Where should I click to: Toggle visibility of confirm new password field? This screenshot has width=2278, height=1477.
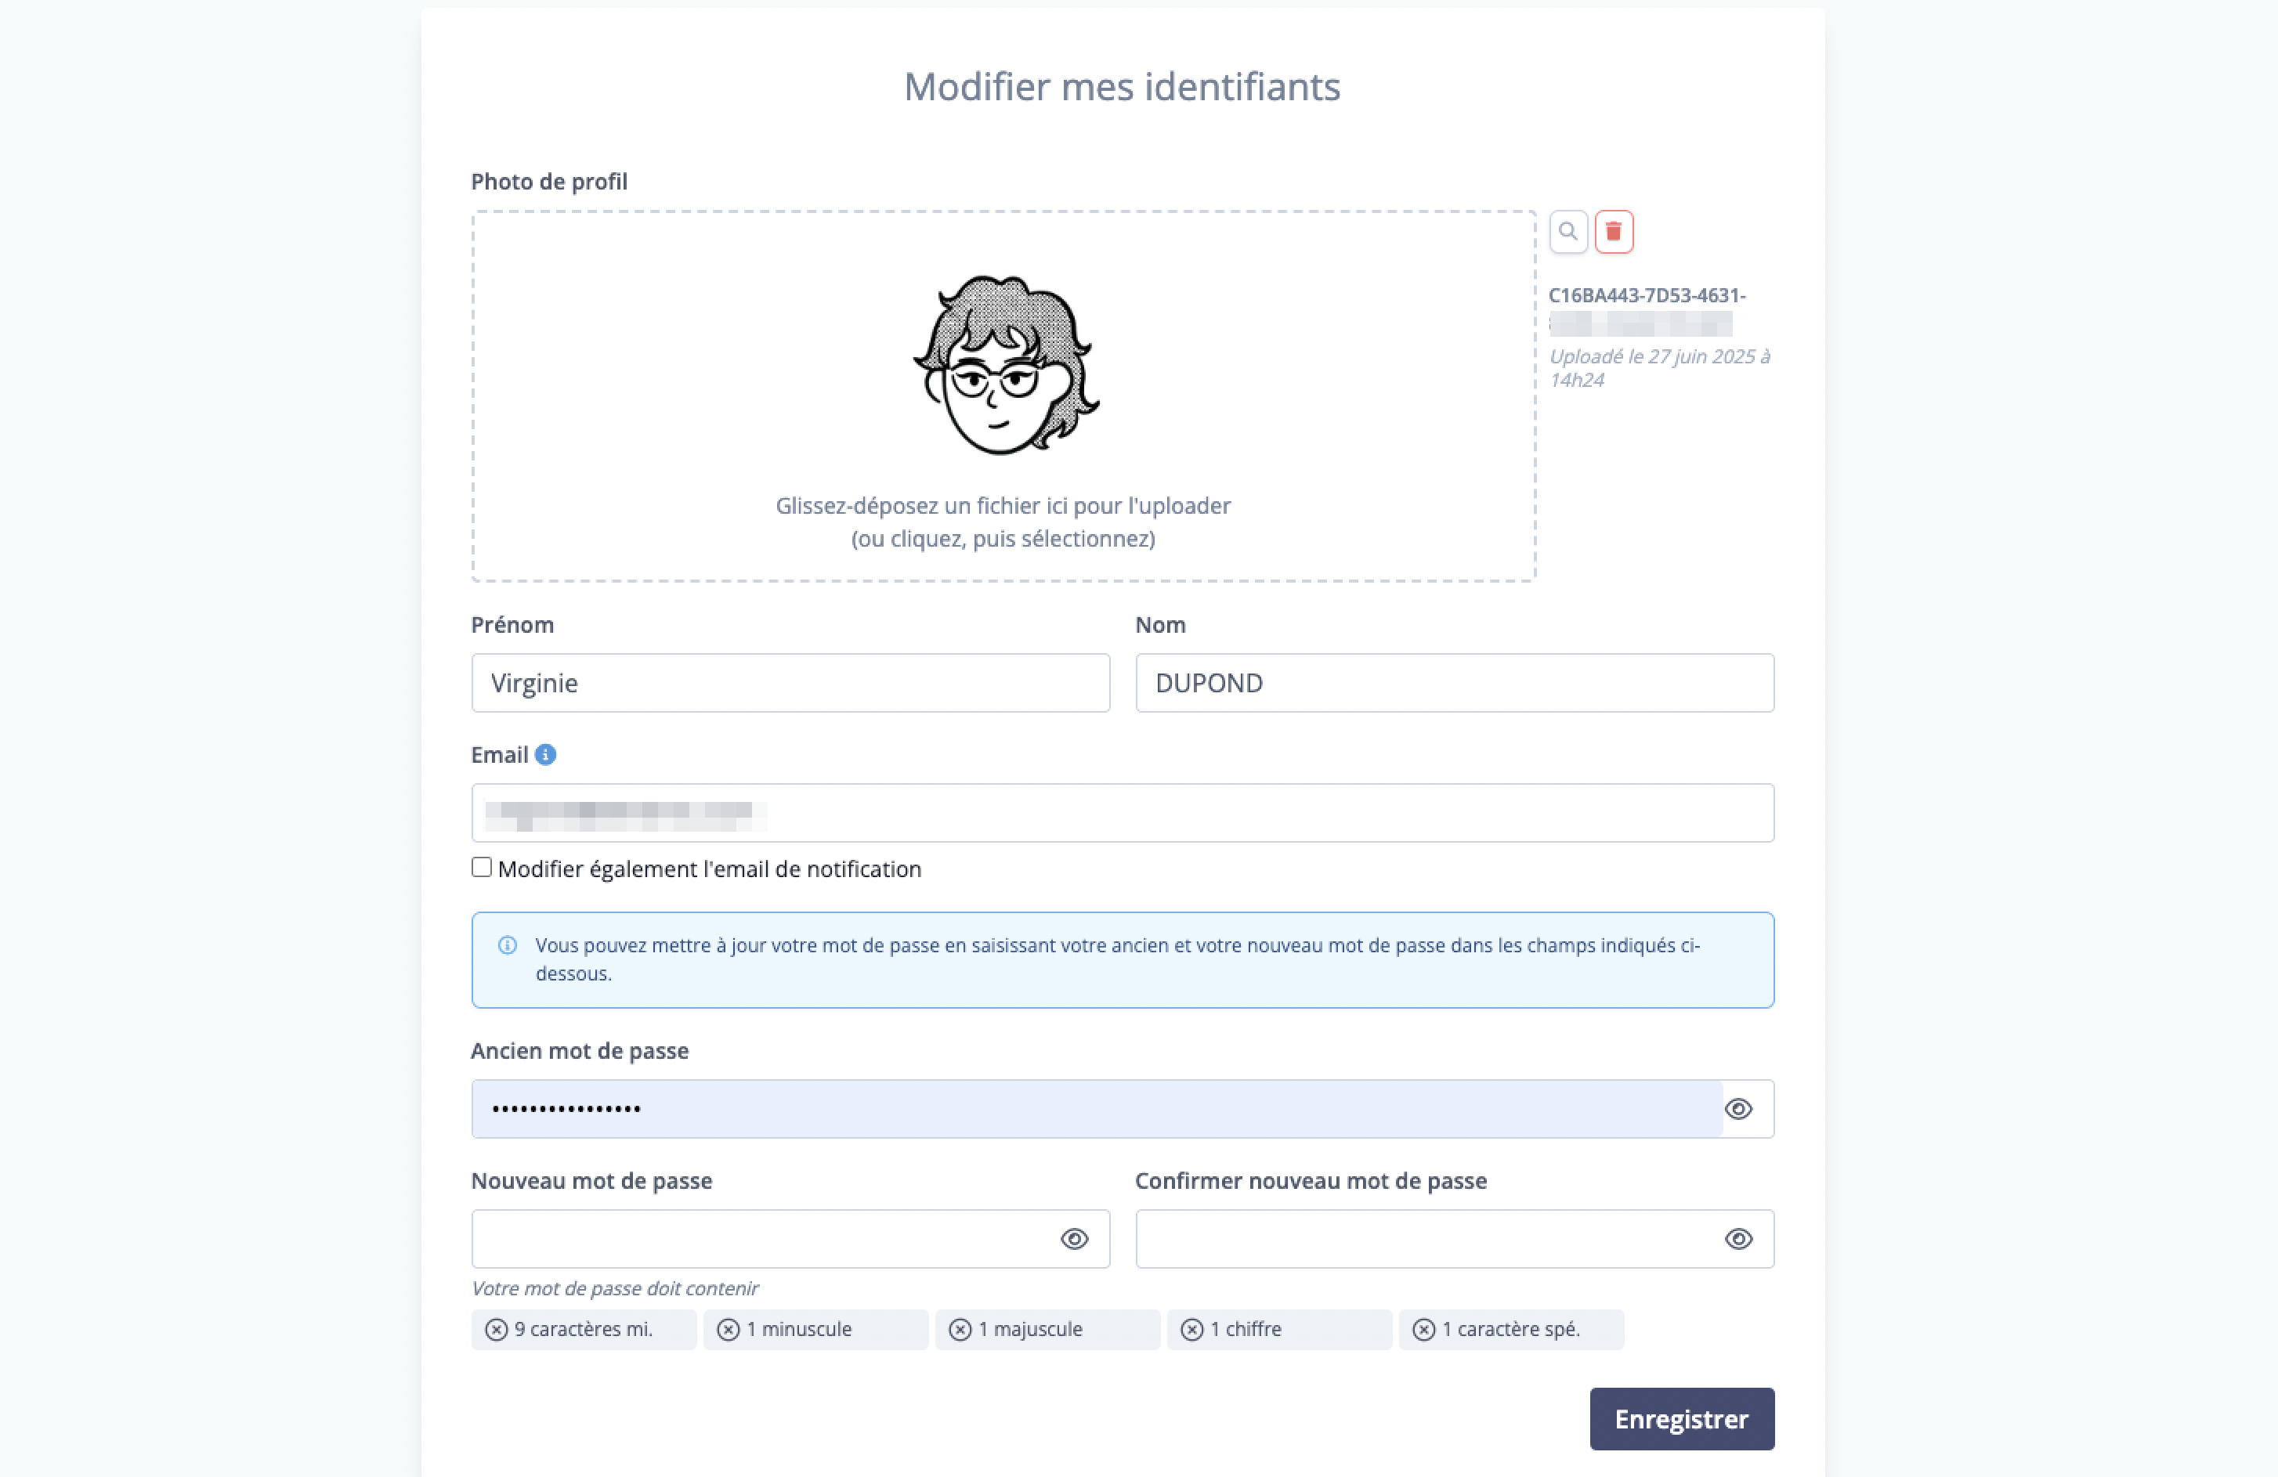(x=1738, y=1239)
